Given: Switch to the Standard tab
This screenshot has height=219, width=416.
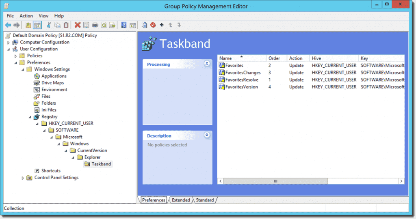Looking at the screenshot, I should [x=205, y=200].
